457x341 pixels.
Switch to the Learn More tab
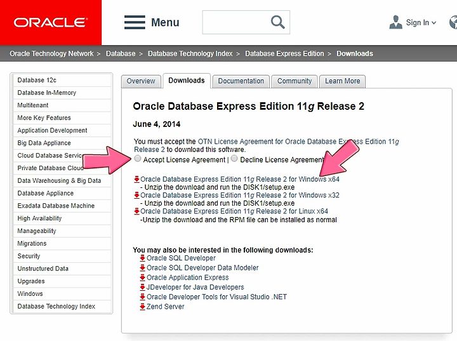pyautogui.click(x=343, y=81)
